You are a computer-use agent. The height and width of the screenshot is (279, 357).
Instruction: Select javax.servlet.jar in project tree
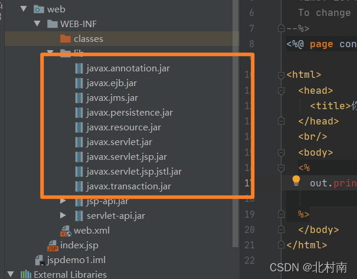point(119,142)
